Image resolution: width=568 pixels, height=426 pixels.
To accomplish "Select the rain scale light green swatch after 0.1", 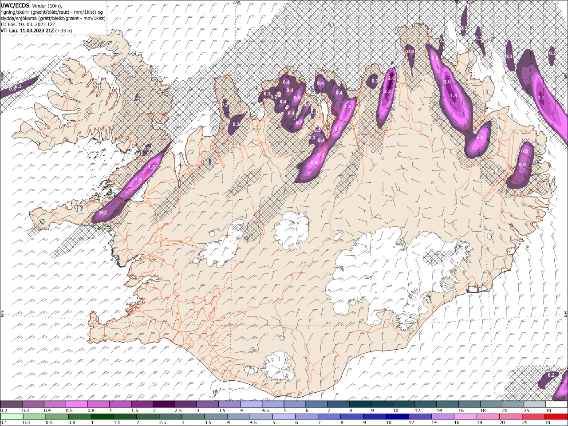I will (x=12, y=416).
